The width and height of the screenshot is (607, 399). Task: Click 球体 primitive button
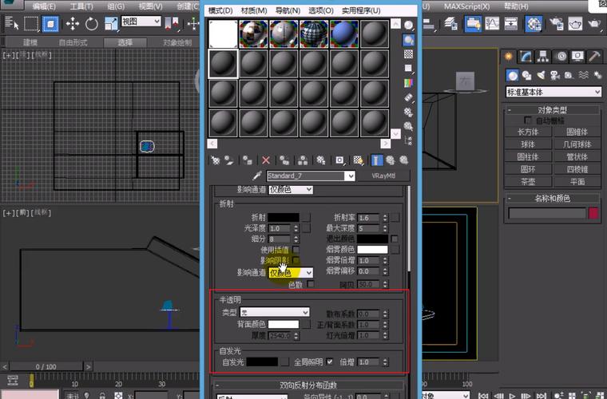(528, 144)
